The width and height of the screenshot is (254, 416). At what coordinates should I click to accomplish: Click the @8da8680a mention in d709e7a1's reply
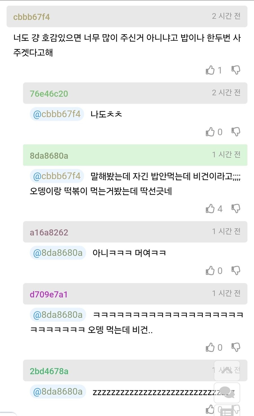pyautogui.click(x=58, y=315)
